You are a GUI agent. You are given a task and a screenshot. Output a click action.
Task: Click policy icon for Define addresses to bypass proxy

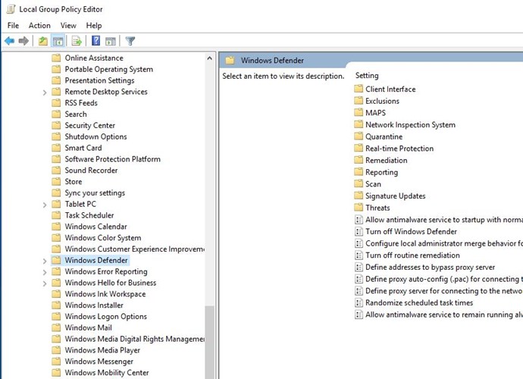359,267
